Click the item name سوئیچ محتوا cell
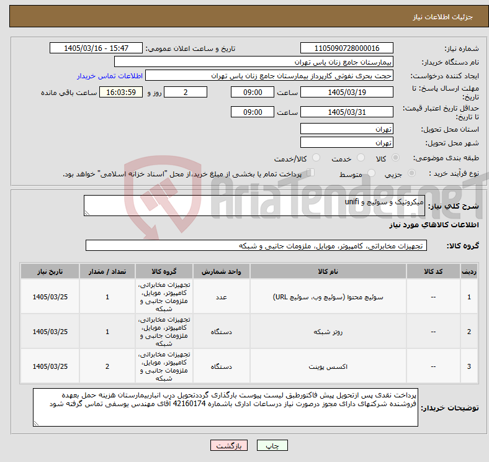This screenshot has width=489, height=462. click(x=328, y=297)
